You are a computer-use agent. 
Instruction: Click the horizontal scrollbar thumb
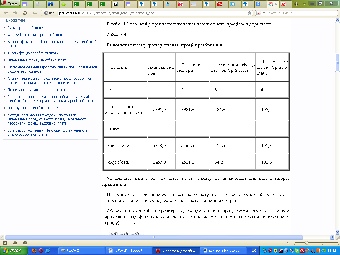click(x=154, y=237)
